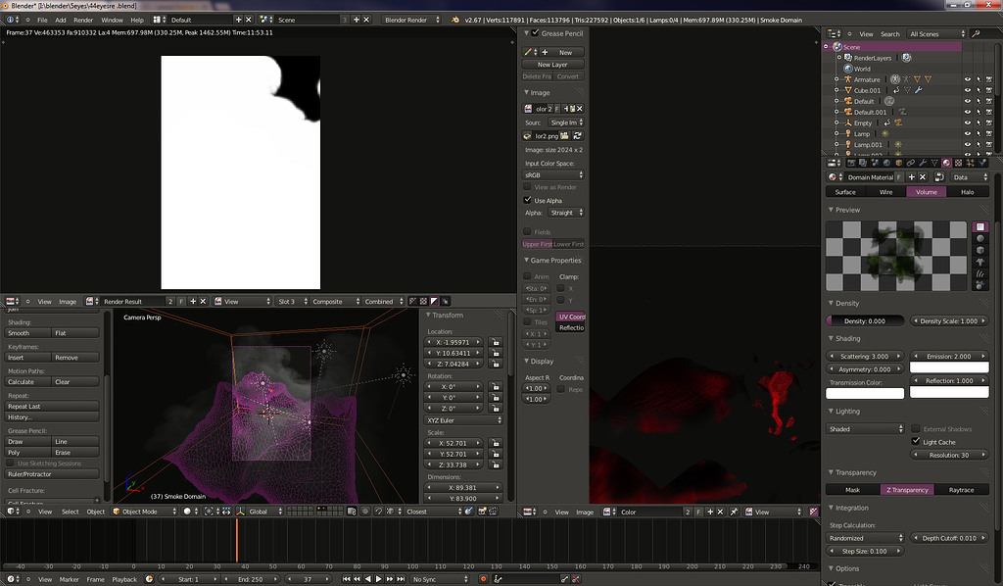1003x586 pixels.
Task: Open the File menu
Action: 42,20
